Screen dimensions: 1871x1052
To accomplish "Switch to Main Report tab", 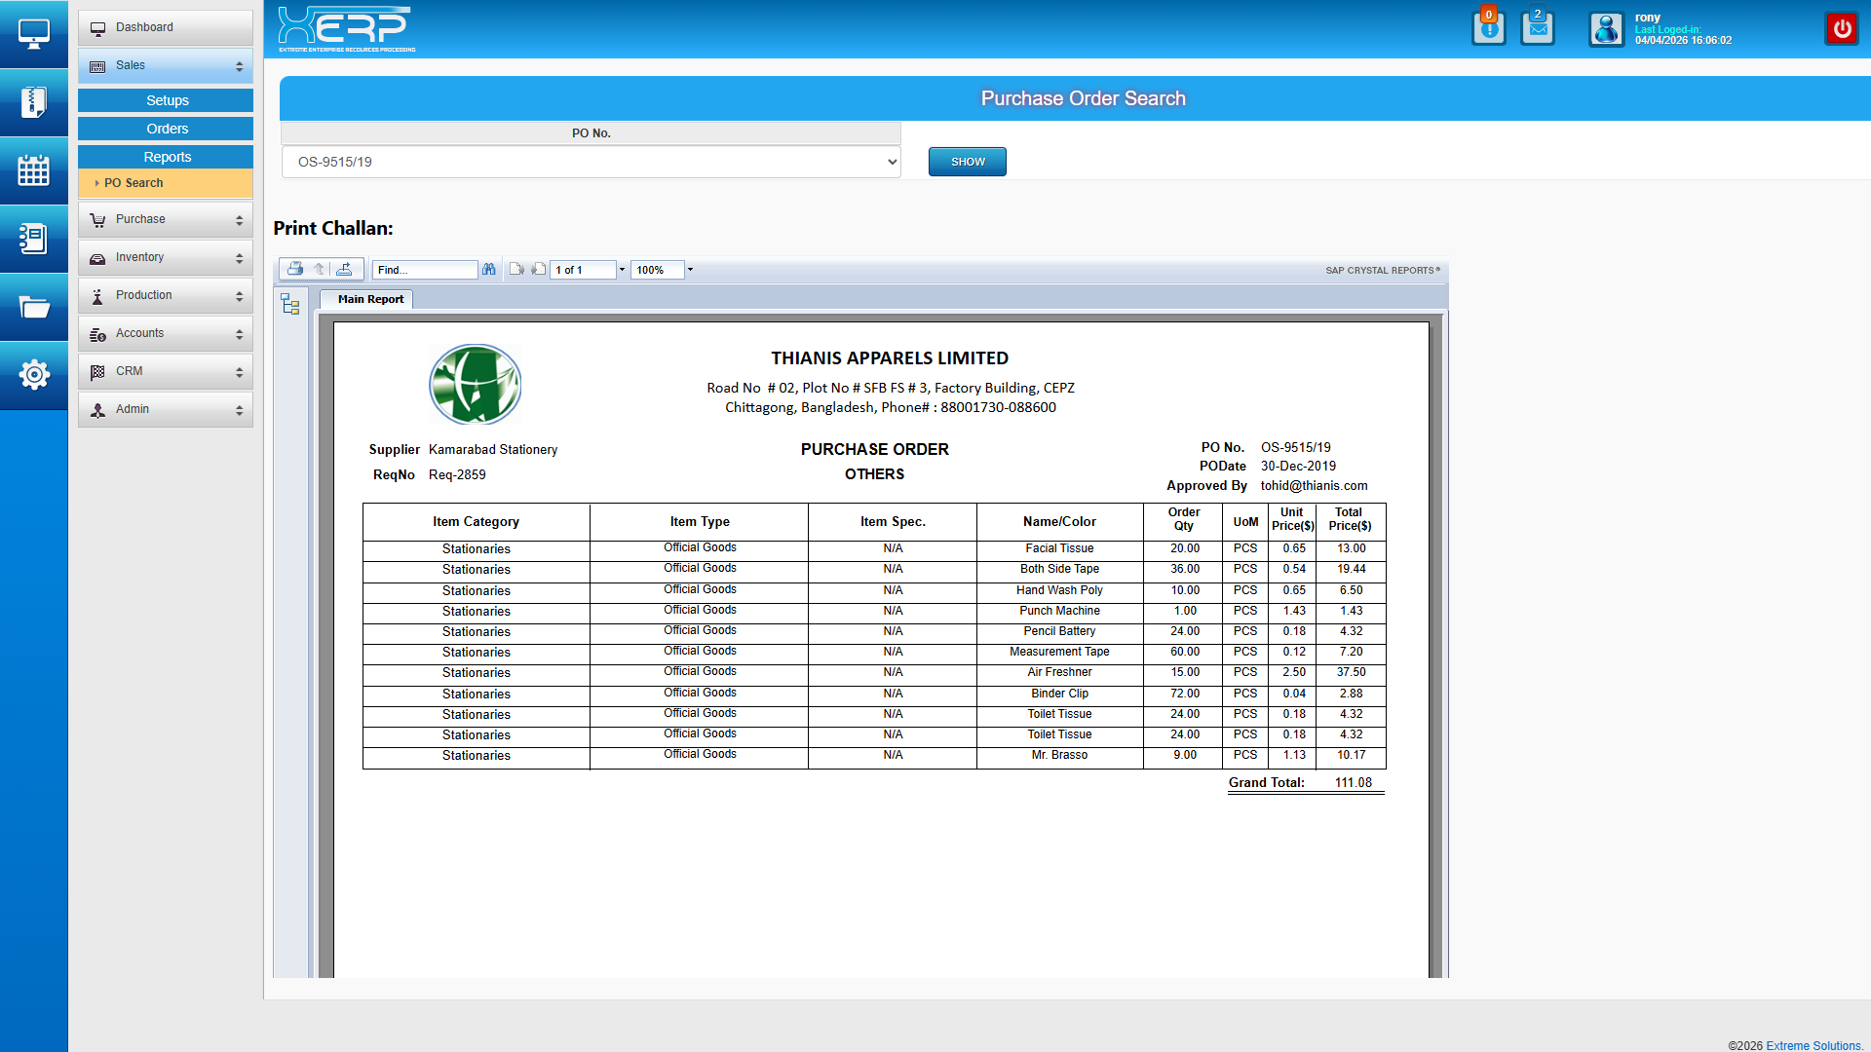I will [x=369, y=299].
